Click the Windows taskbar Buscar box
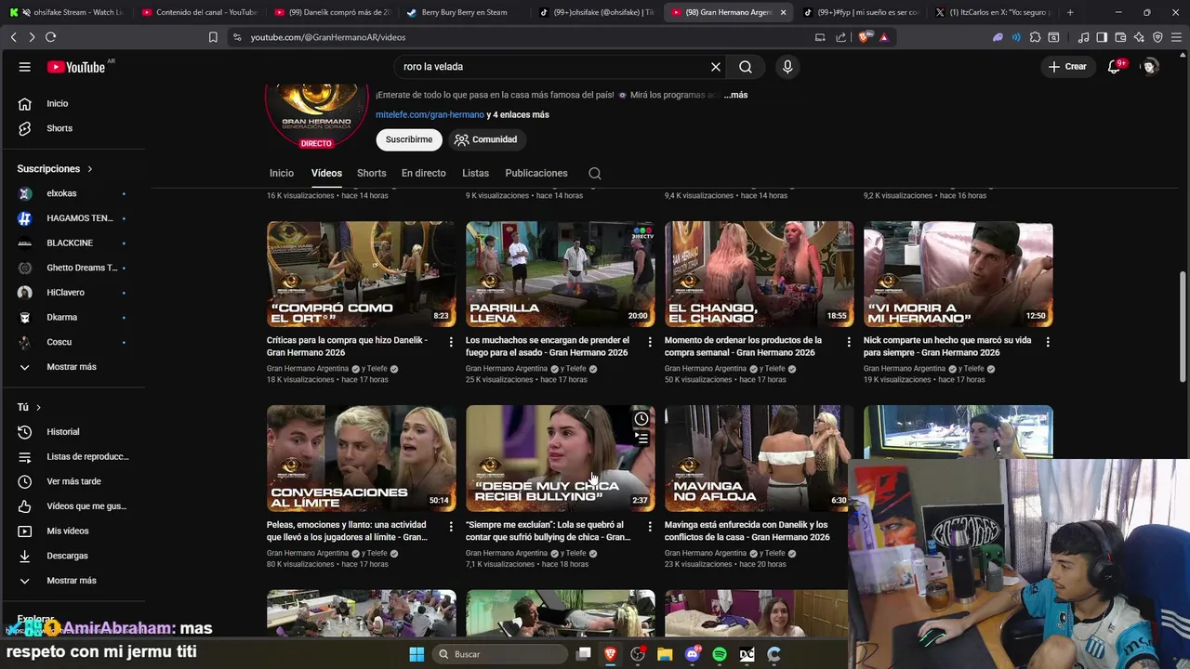The image size is (1190, 669). (x=500, y=654)
